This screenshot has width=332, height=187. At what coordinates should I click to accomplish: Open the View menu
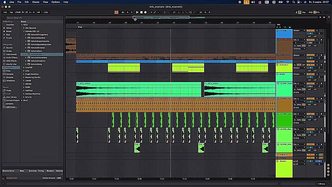(x=45, y=2)
